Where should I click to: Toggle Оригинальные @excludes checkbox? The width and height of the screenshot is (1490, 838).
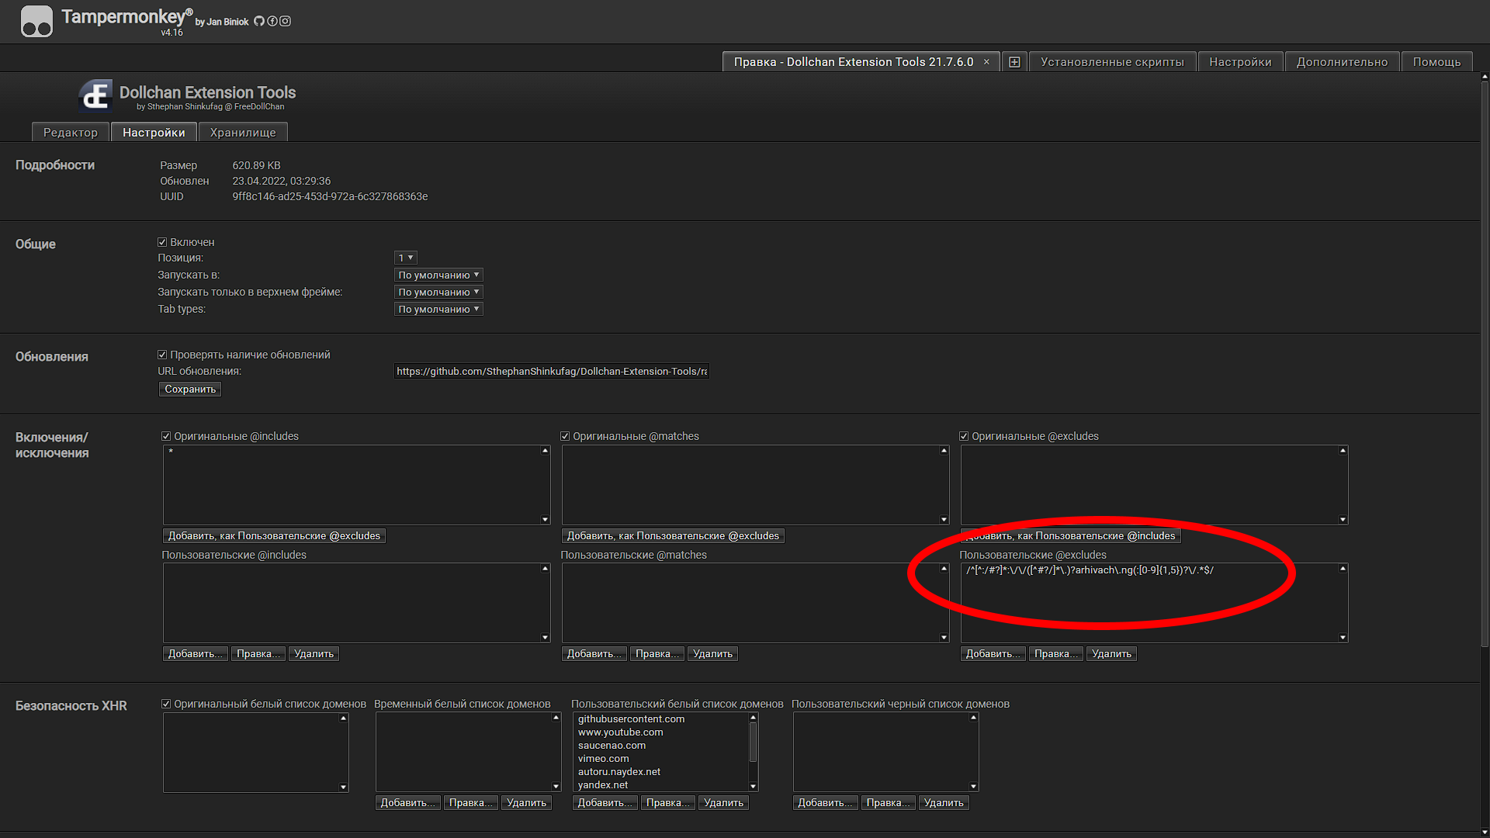pyautogui.click(x=964, y=436)
